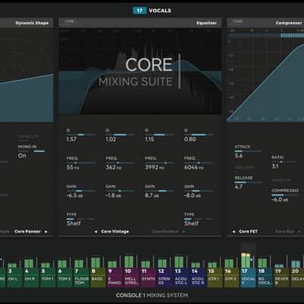Select track 4 OH R
304x304 pixels.
point(31,277)
